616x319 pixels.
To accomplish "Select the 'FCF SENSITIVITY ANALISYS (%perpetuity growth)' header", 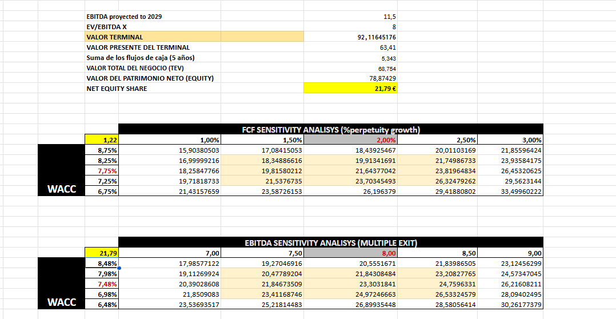I will tap(331, 129).
